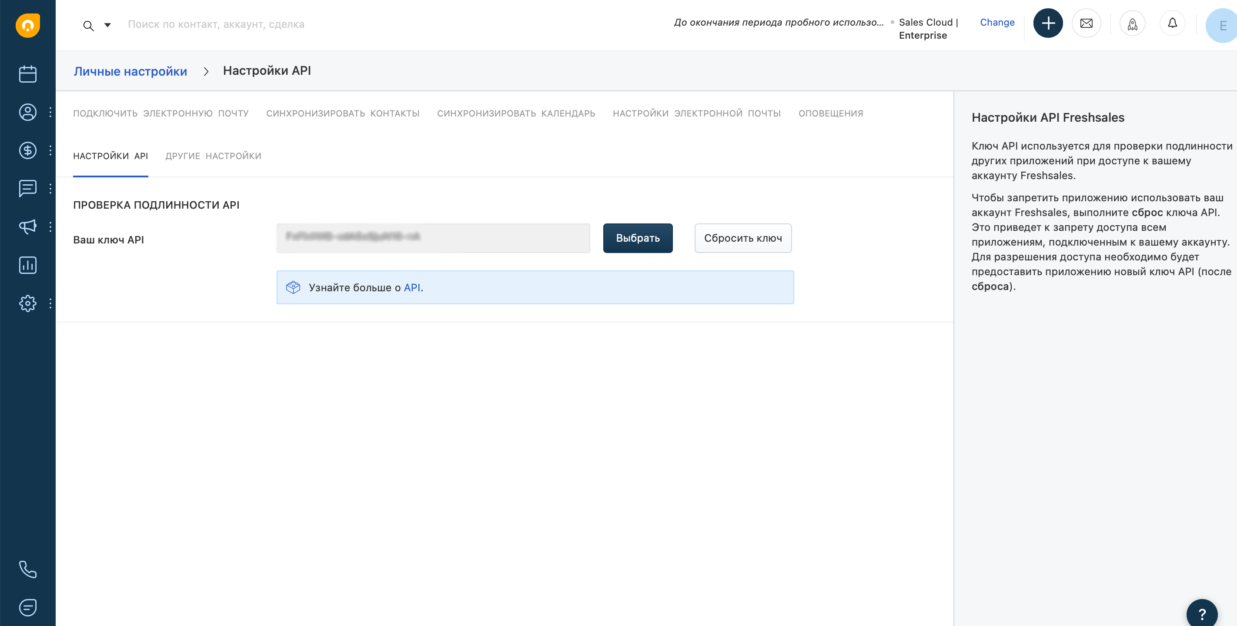Click the search magnifier icon
The width and height of the screenshot is (1237, 626).
pyautogui.click(x=88, y=26)
